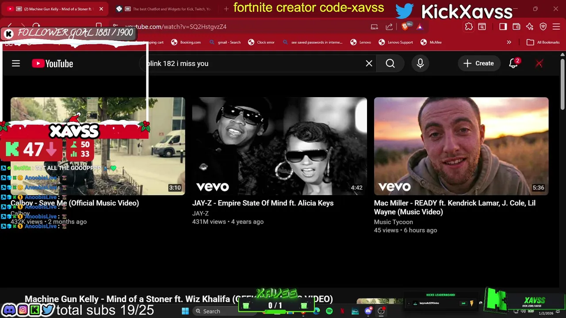Viewport: 566px width, 318px height.
Task: Open the gmail - Search bookmark
Action: [225, 42]
